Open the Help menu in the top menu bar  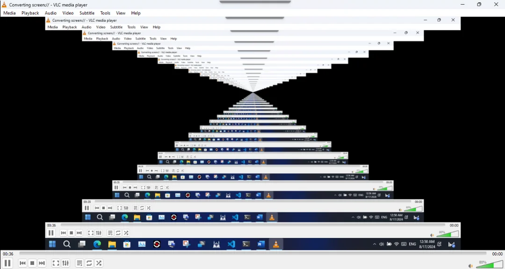click(x=136, y=13)
